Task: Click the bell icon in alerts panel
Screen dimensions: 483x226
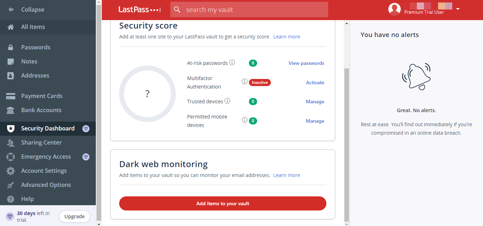Action: pyautogui.click(x=416, y=76)
